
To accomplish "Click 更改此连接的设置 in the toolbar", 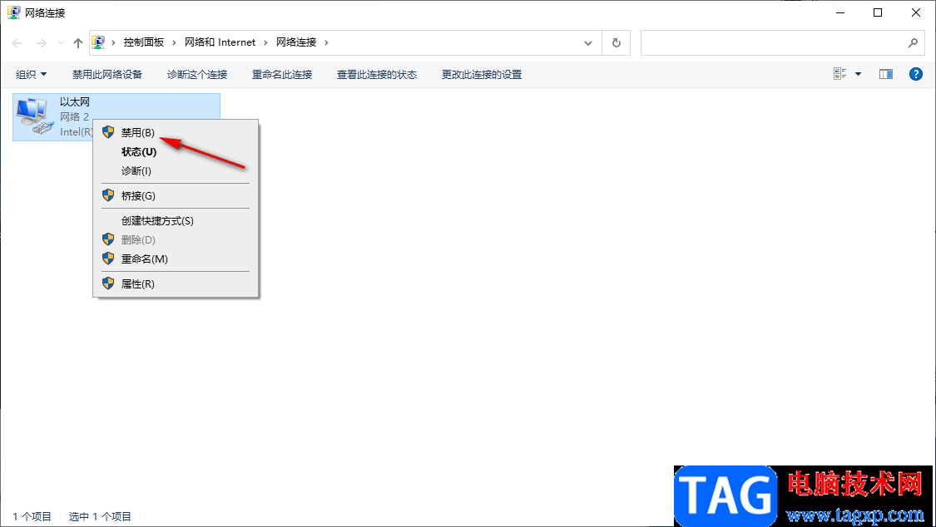I will pyautogui.click(x=482, y=75).
